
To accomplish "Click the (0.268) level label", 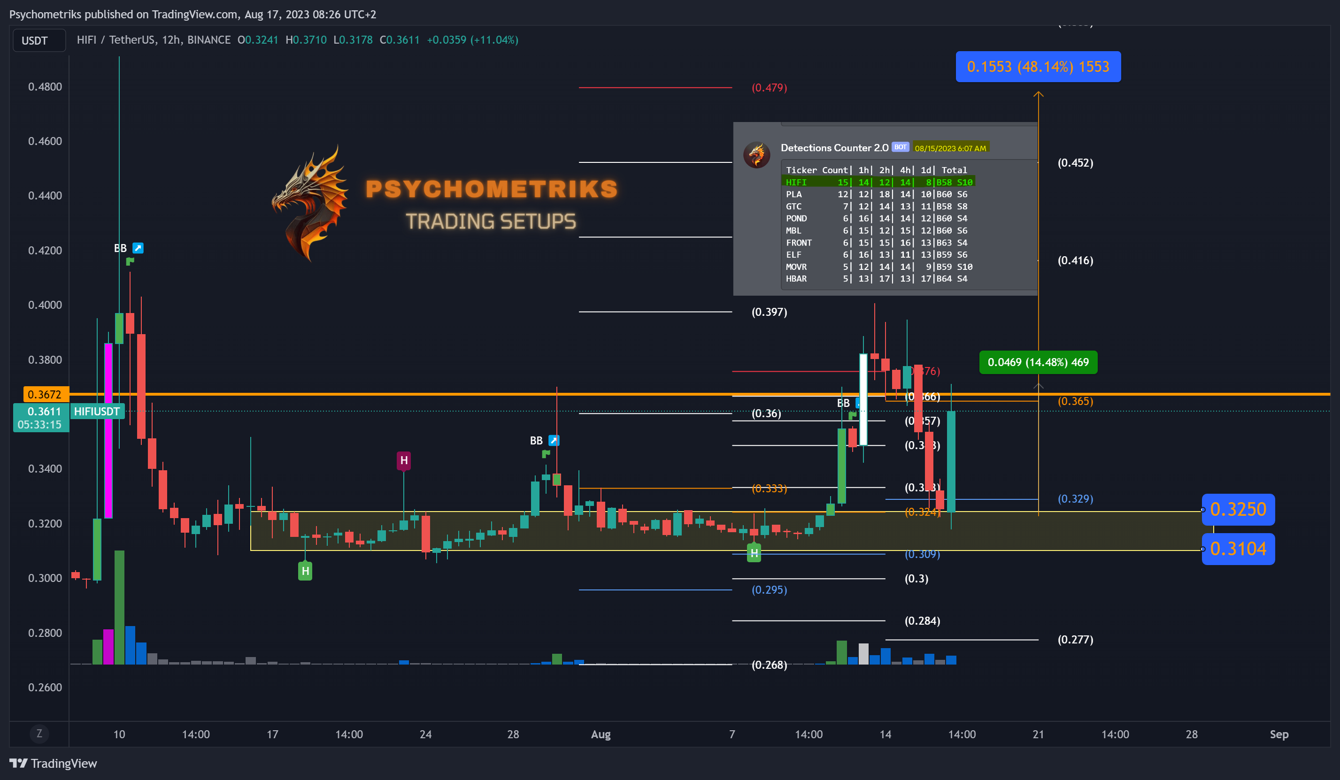I will point(769,665).
